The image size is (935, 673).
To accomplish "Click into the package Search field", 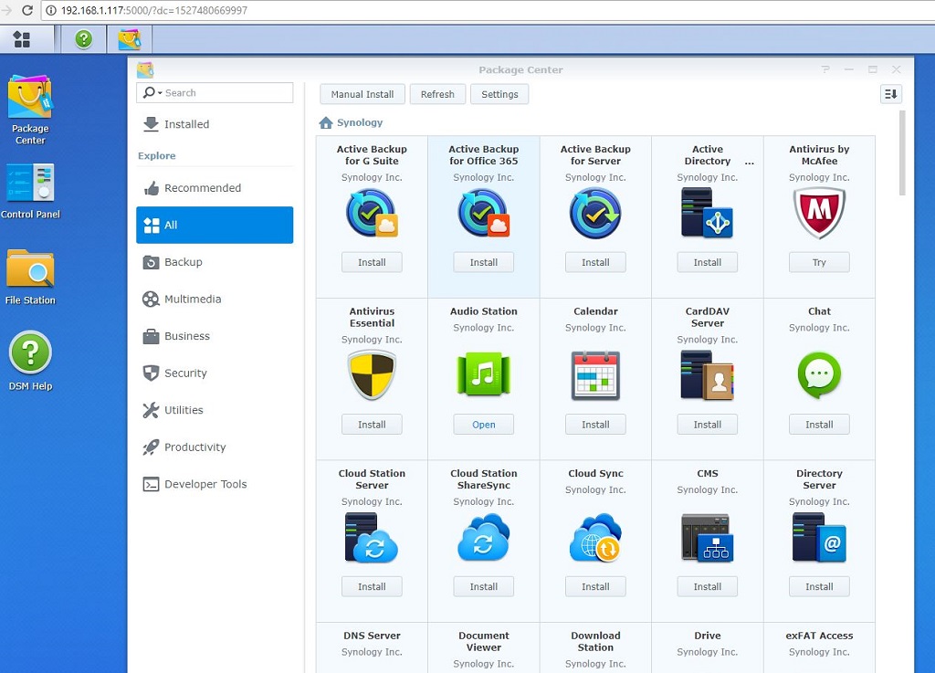I will click(x=215, y=93).
